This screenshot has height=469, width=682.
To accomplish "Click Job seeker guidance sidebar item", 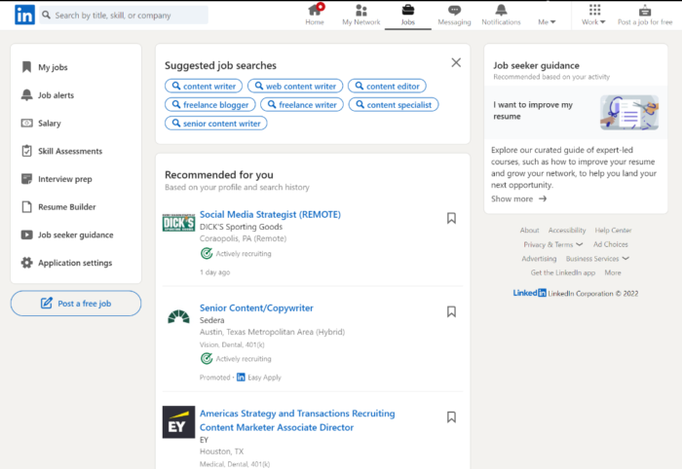I will [x=76, y=234].
